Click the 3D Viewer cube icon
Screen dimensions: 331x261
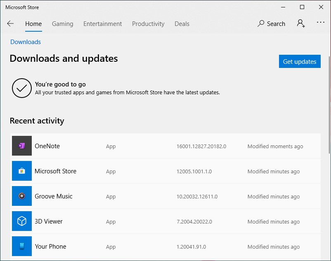tap(22, 221)
